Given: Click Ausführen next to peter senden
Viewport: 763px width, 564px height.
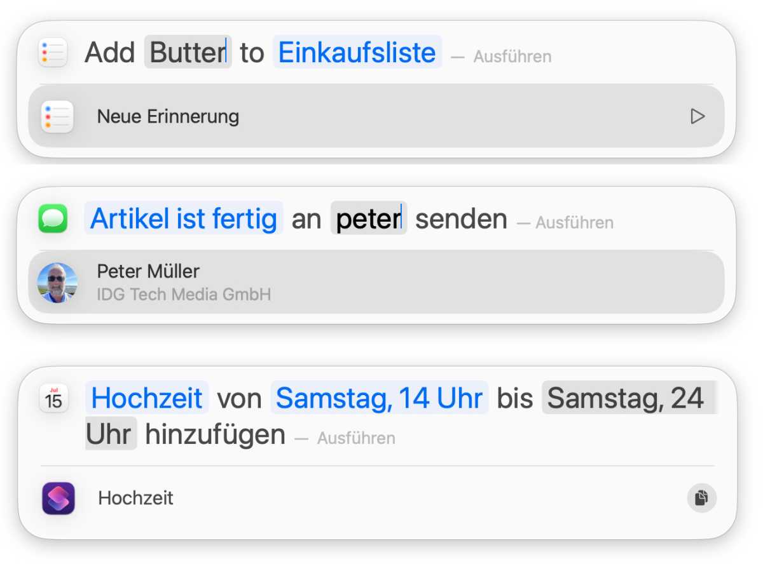Looking at the screenshot, I should (574, 223).
